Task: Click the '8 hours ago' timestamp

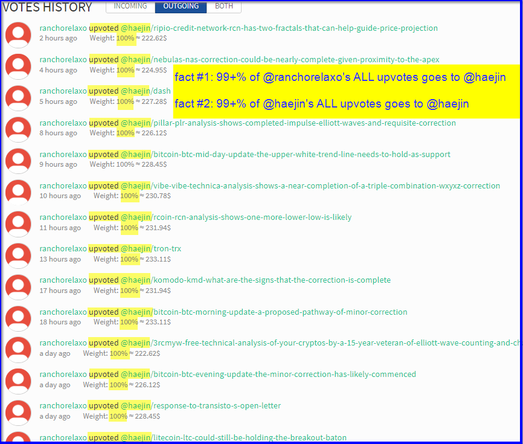Action: click(58, 133)
